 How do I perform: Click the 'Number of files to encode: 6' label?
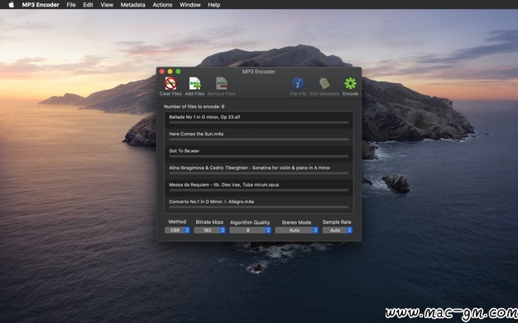click(x=194, y=107)
